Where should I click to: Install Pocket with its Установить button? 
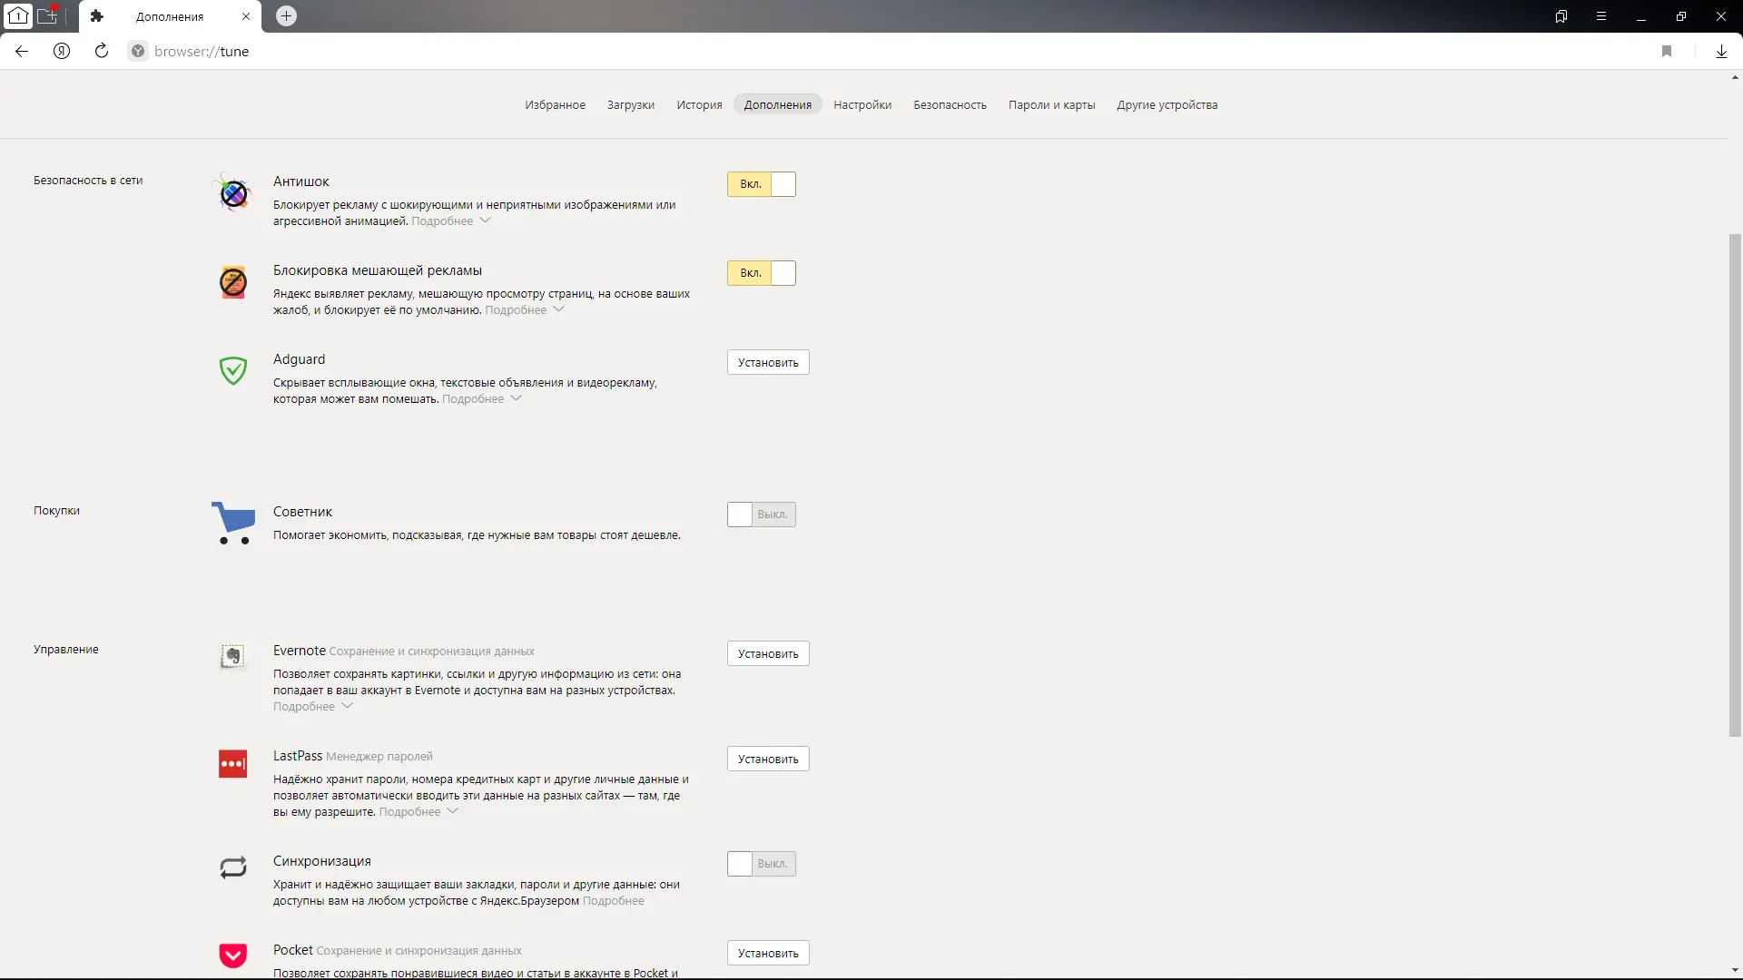[x=768, y=953]
